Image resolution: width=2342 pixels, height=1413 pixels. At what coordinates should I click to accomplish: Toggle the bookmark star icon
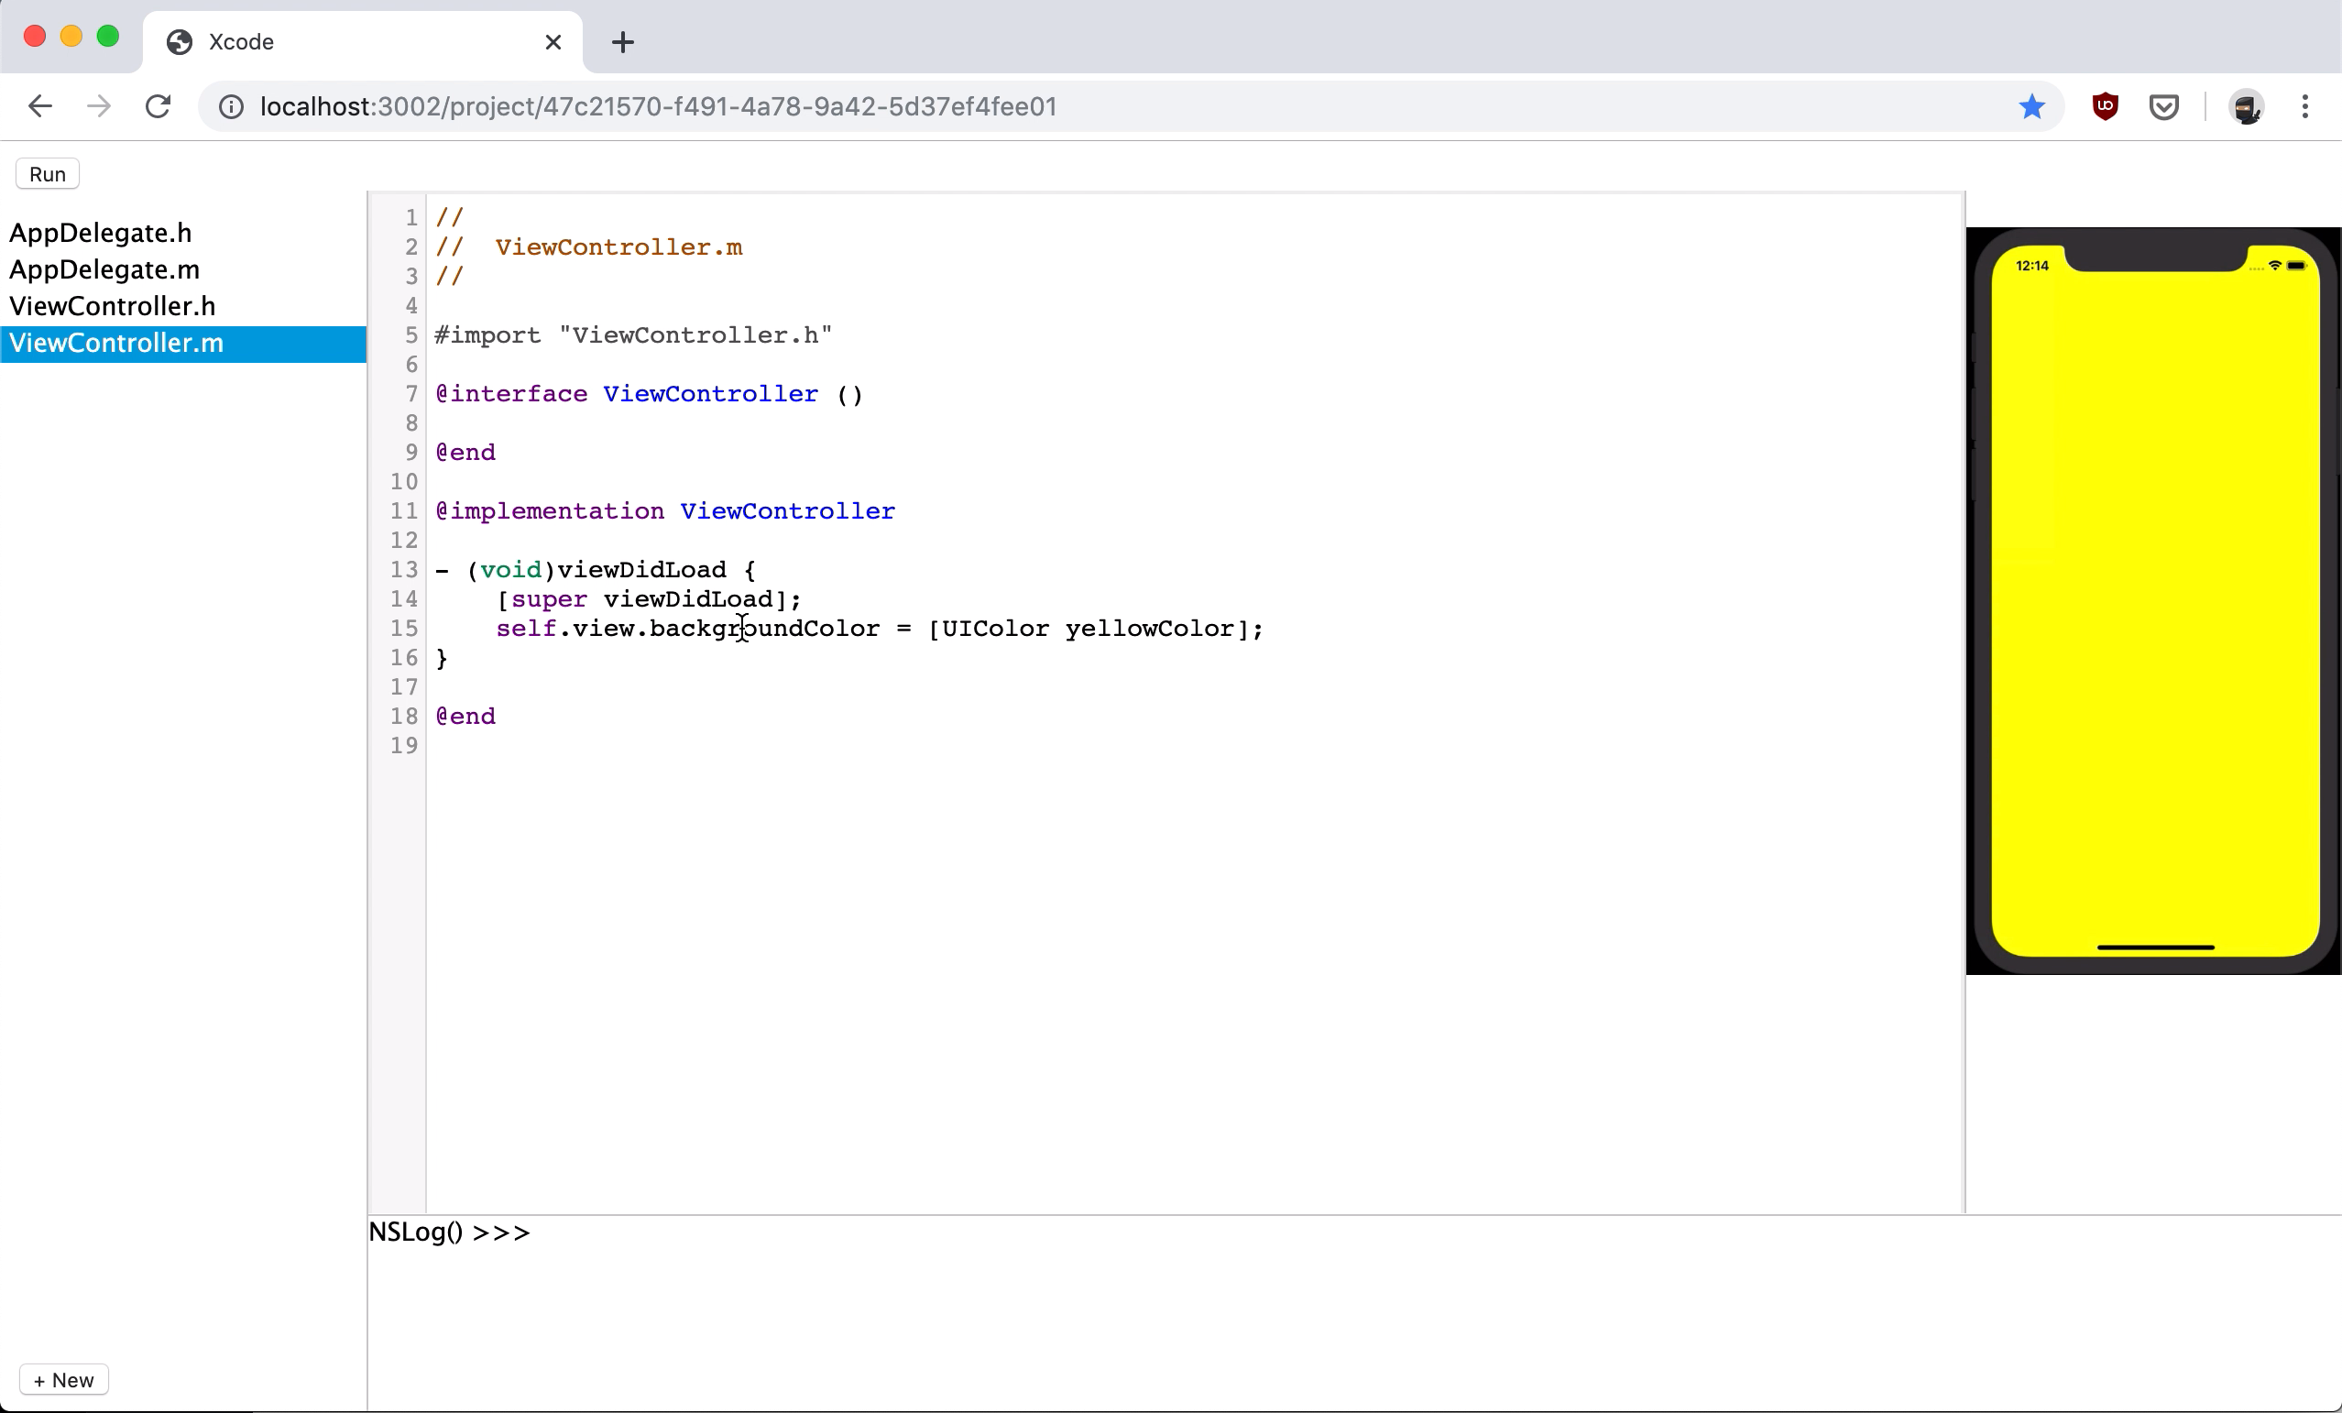pyautogui.click(x=2031, y=106)
